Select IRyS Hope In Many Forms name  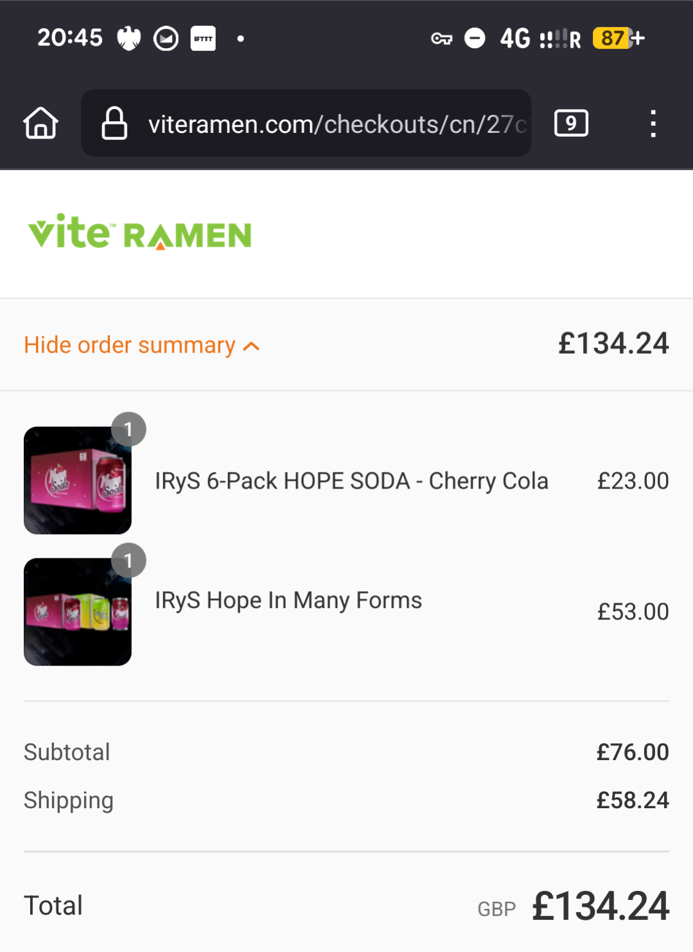(x=288, y=600)
